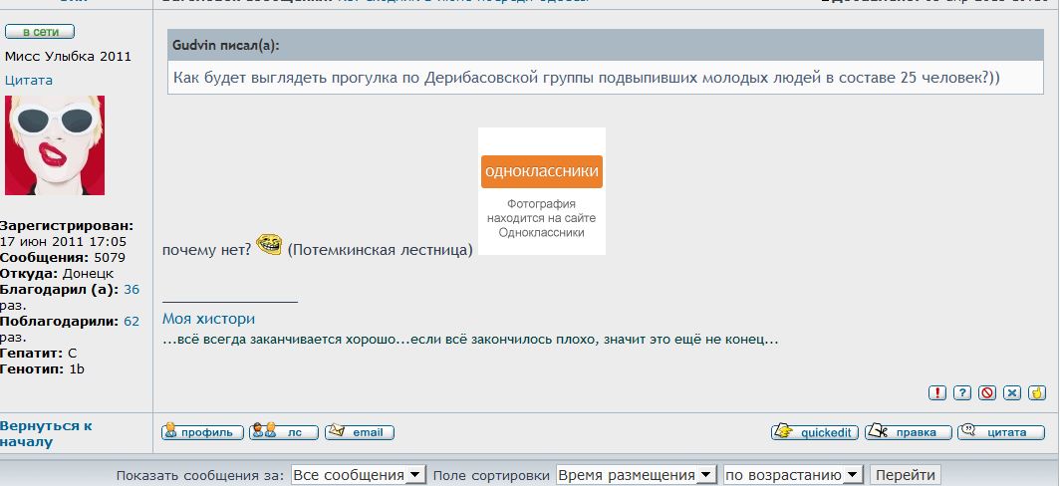Send private message via лс button
The width and height of the screenshot is (1060, 486).
(x=284, y=432)
